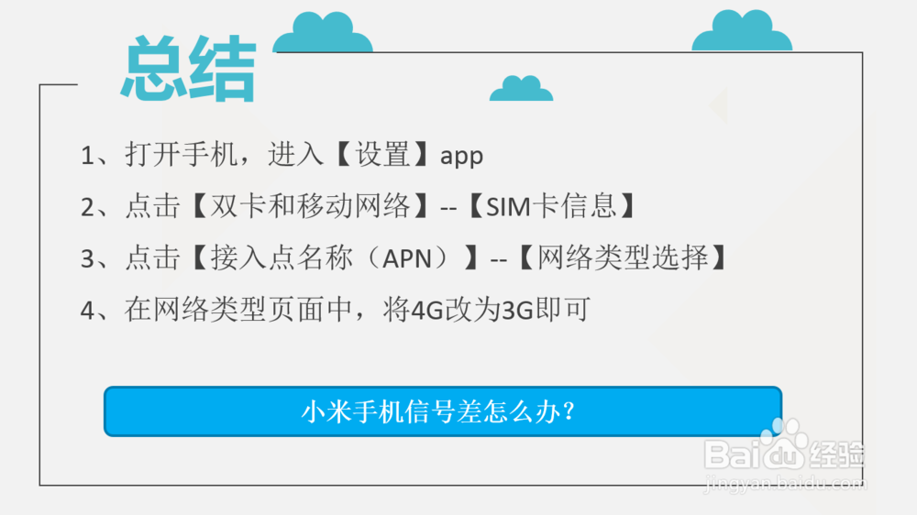Click the cloud icon at top right
The height and width of the screenshot is (515, 917).
point(742,30)
